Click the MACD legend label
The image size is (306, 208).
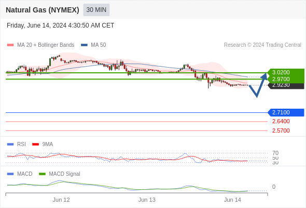click(x=25, y=174)
